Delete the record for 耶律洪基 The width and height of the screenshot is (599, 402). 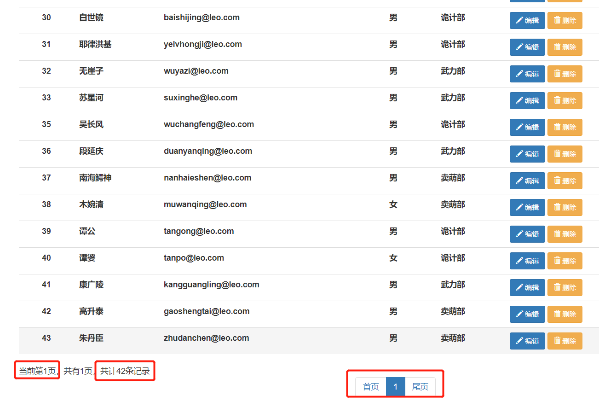565,47
